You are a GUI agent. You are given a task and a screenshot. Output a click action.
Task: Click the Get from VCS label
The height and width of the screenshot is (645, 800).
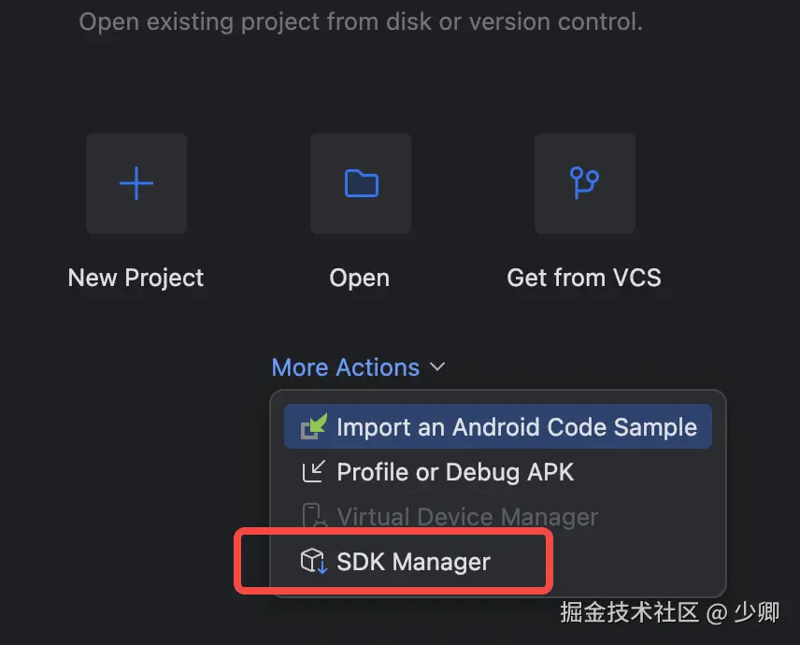584,278
